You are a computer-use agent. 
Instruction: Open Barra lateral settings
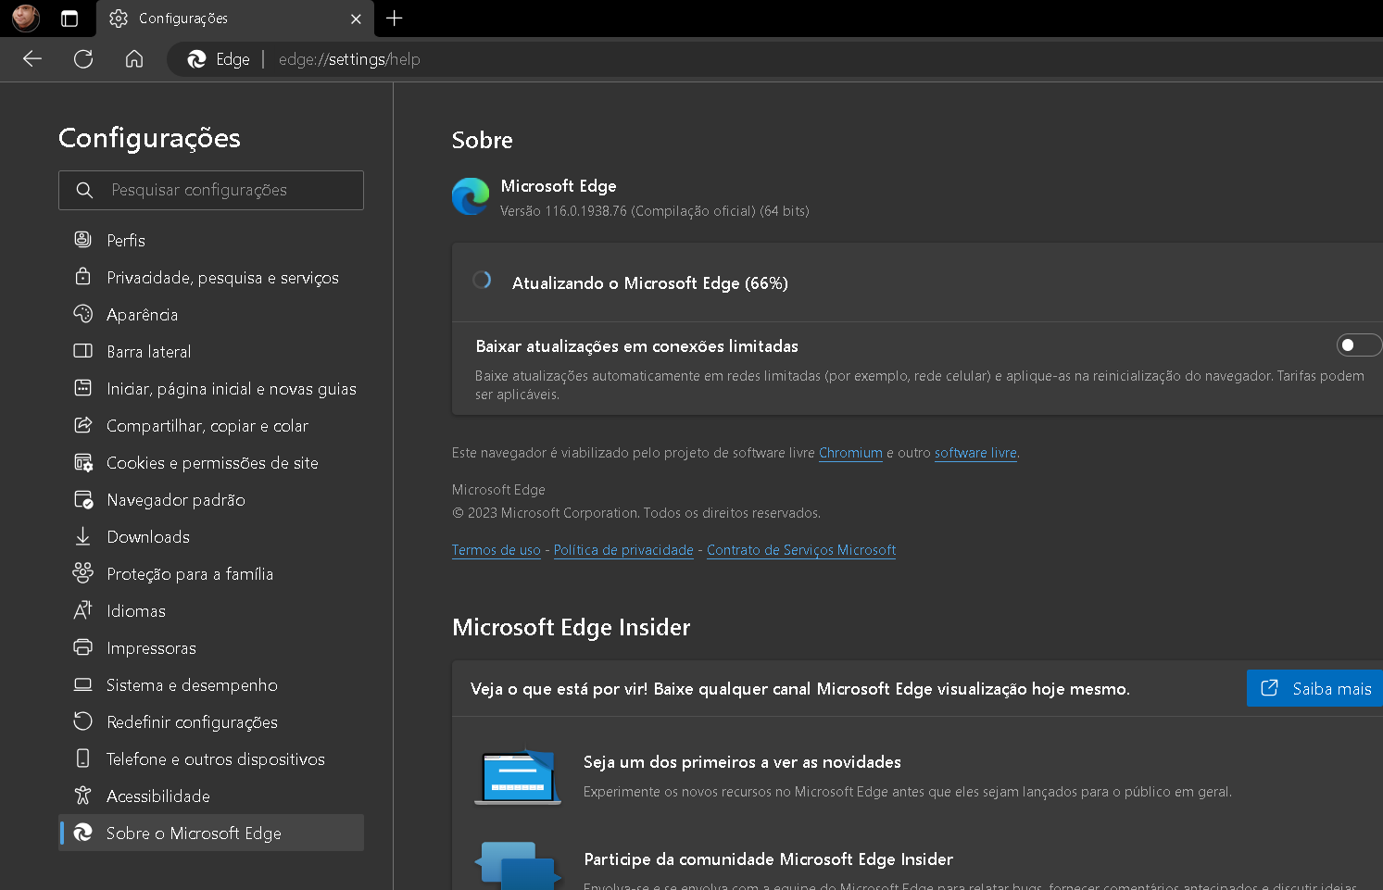[x=211, y=351]
